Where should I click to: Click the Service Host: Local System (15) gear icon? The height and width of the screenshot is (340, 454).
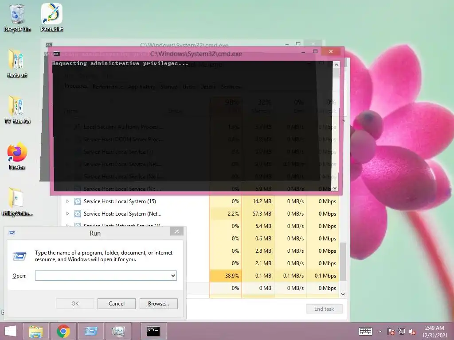(77, 201)
